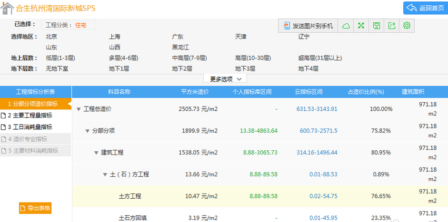Collapse the 建筑工程 tree node
The width and height of the screenshot is (448, 222).
click(x=96, y=153)
